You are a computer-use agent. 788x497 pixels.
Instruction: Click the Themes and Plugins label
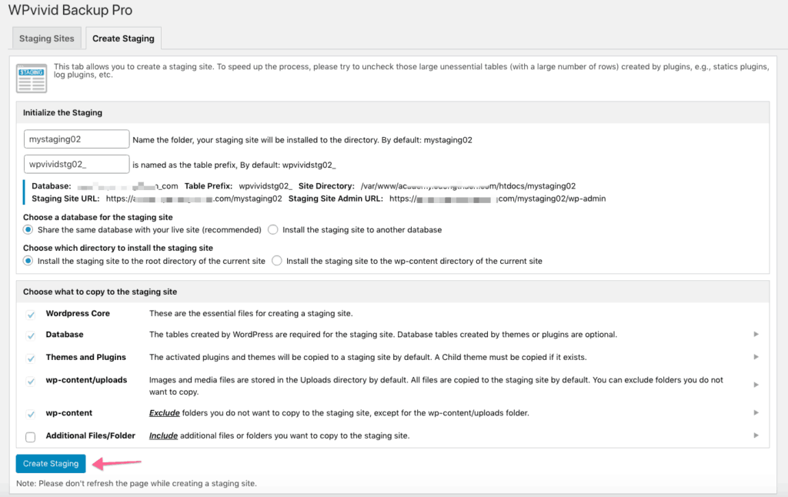[86, 357]
